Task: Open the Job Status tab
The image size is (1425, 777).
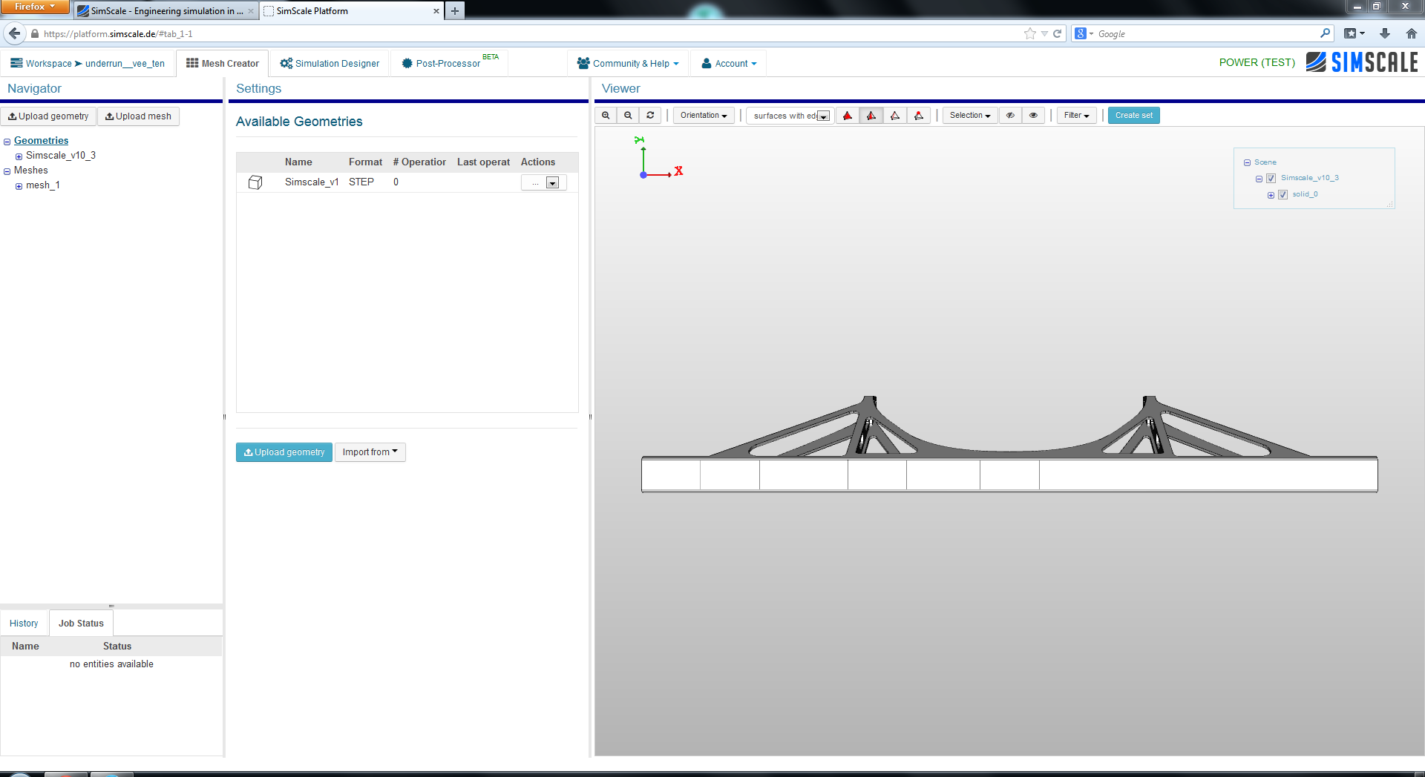Action: point(81,624)
